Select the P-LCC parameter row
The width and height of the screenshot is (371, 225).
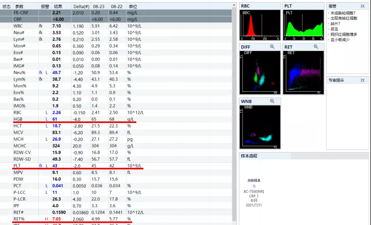point(116,192)
